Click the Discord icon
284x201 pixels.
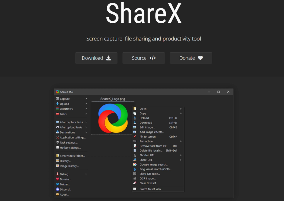coord(58,189)
